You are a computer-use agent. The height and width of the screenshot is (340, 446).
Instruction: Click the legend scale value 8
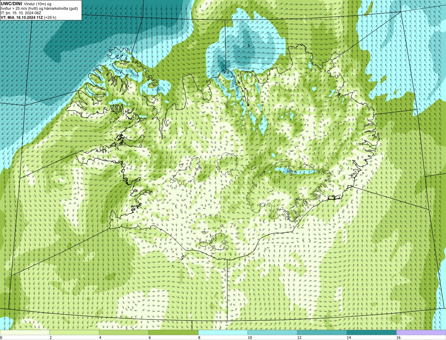coord(199,338)
